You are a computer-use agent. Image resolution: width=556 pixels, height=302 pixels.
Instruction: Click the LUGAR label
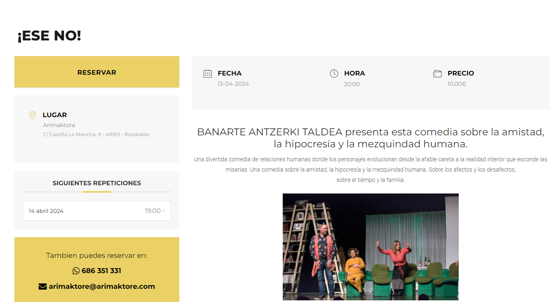55,115
